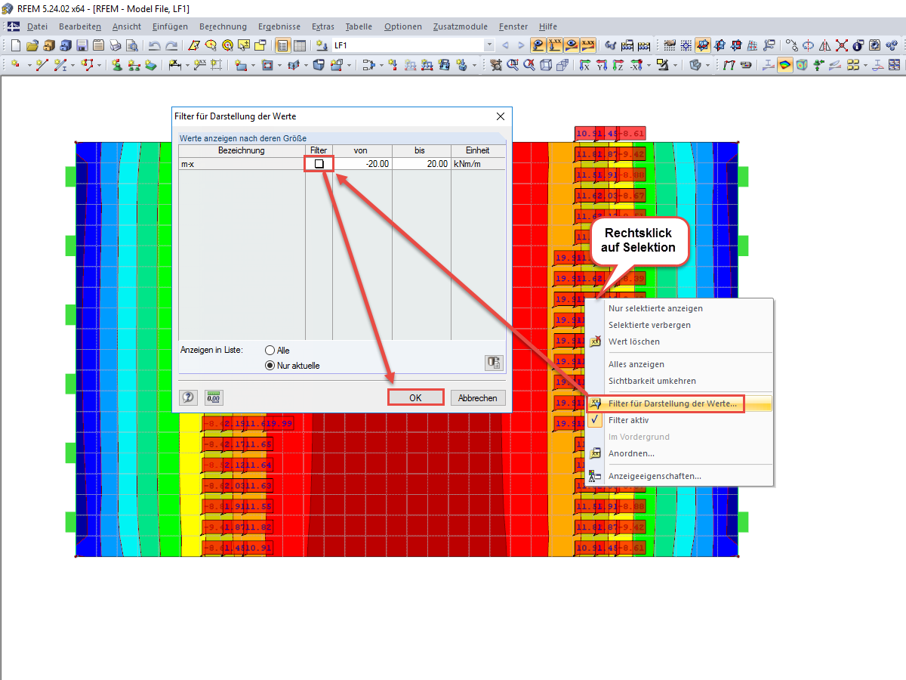The width and height of the screenshot is (906, 680).
Task: Click the 0.00 units and decimals icon
Action: (x=213, y=397)
